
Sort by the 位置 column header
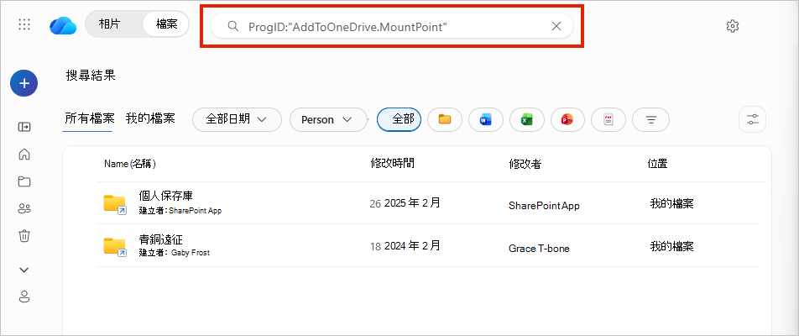pyautogui.click(x=657, y=164)
